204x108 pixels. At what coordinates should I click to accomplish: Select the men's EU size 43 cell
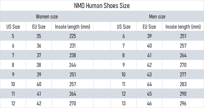(149, 75)
